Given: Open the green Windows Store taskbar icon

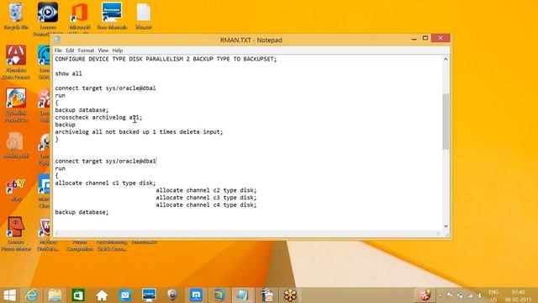Looking at the screenshot, I should [x=78, y=295].
